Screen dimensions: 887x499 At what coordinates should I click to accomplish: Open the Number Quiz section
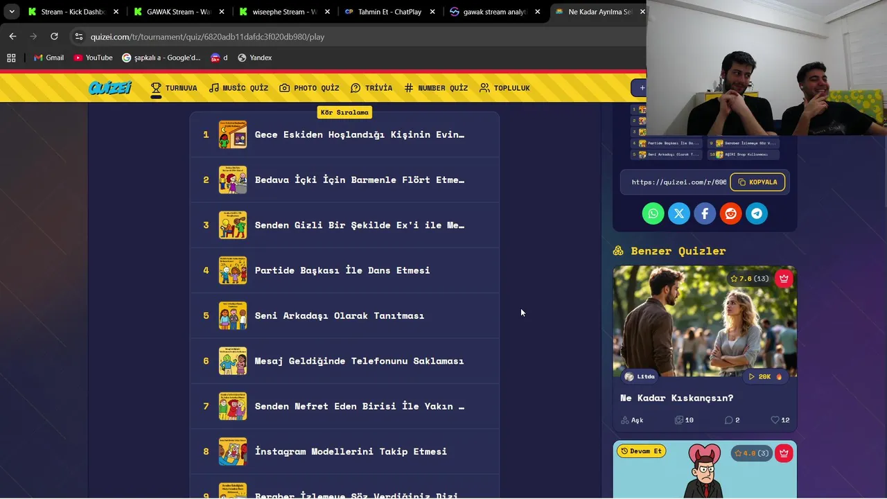click(x=436, y=88)
